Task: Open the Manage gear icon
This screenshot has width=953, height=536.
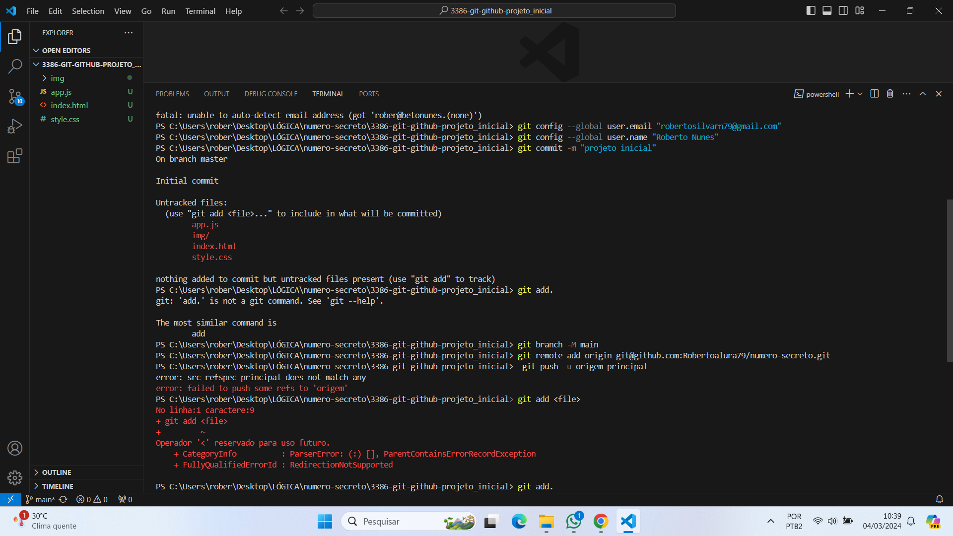Action: click(x=15, y=478)
